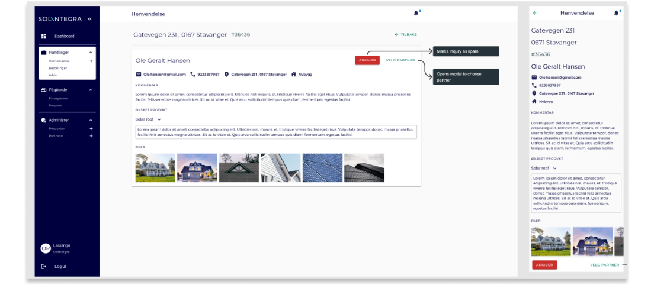Click the email address in mobile view

(x=560, y=77)
